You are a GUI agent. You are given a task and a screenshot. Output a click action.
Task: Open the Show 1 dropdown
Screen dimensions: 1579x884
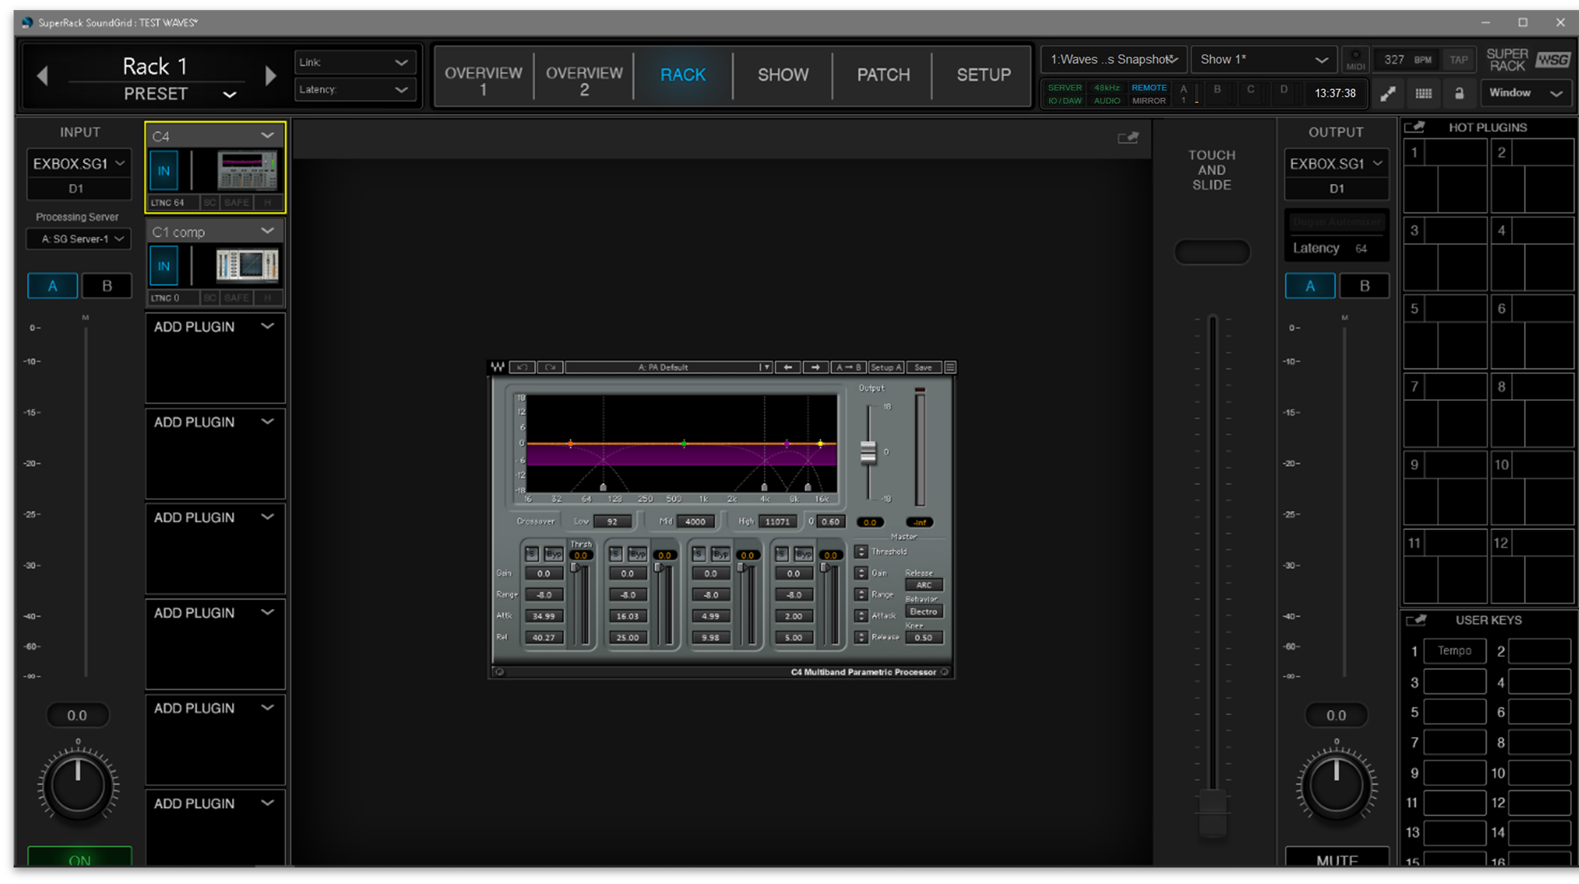coord(1264,59)
